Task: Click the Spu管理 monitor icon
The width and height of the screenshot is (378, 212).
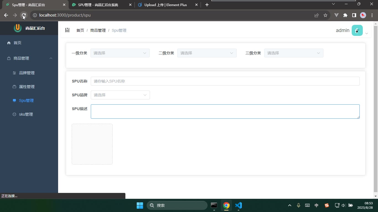Action: coord(14,100)
